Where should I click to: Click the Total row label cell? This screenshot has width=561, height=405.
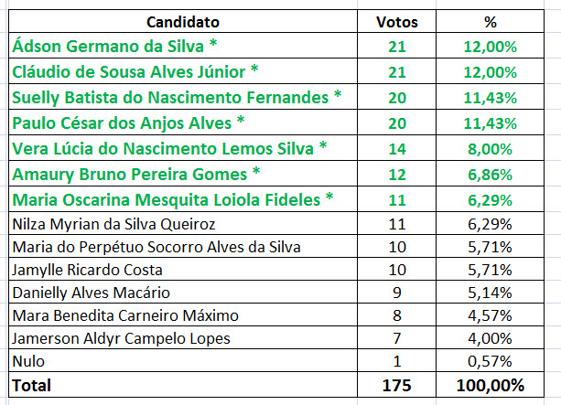pyautogui.click(x=32, y=387)
